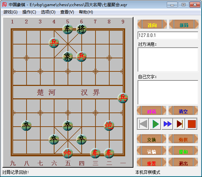This screenshot has height=177, width=202.
Task: Skip to last move with dark red end button
Action: click(x=179, y=124)
